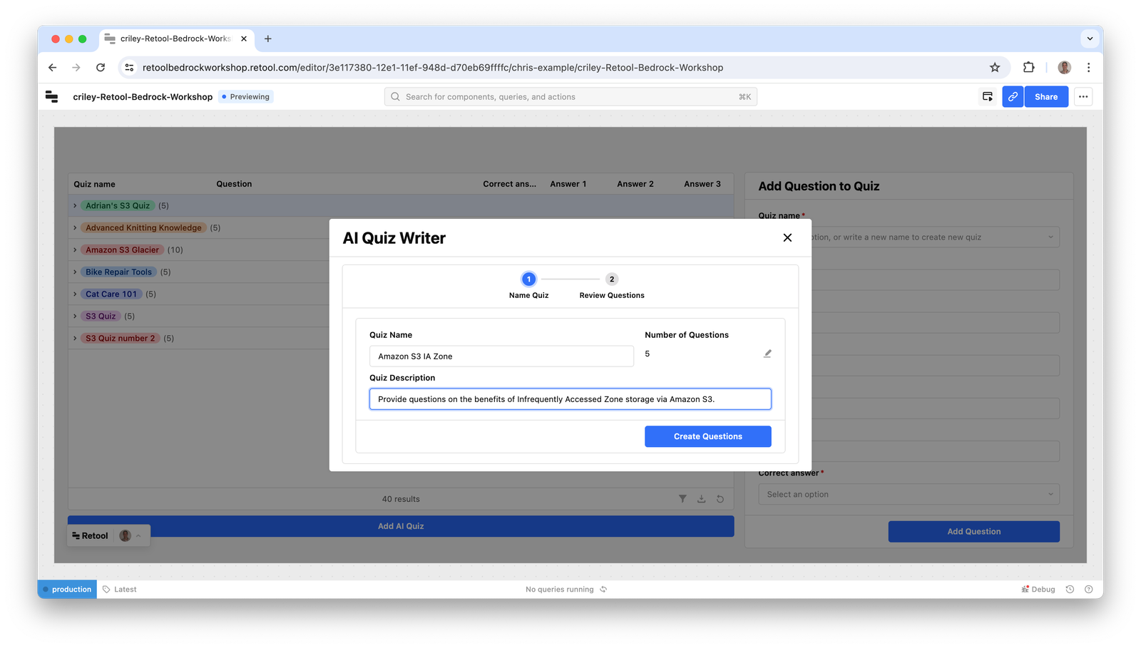Click the Answer 2 column header
This screenshot has height=648, width=1141.
(x=635, y=184)
